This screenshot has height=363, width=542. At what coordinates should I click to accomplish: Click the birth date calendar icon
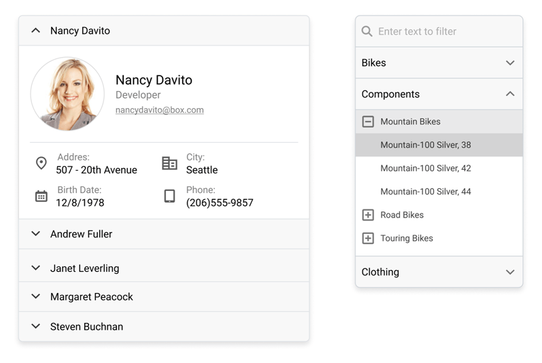point(41,196)
